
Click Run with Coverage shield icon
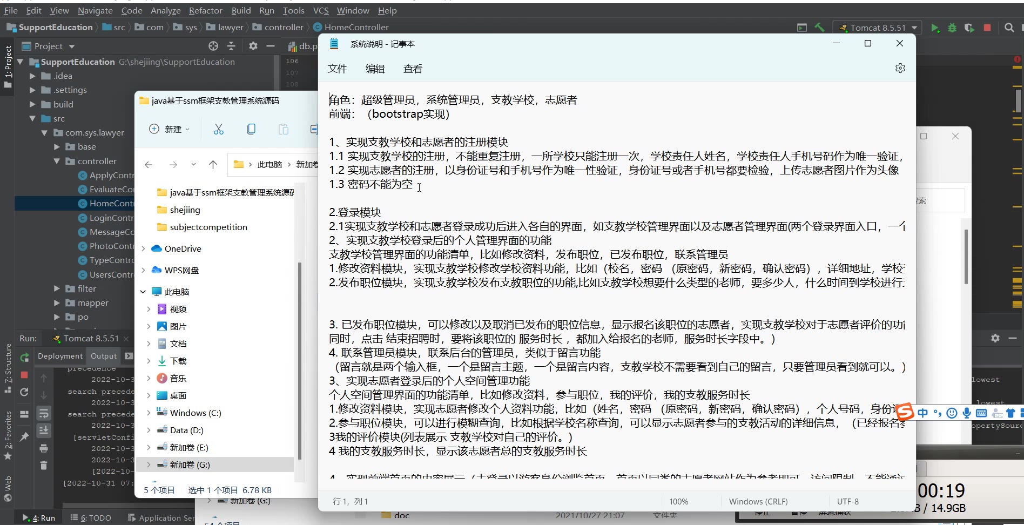[x=969, y=28]
